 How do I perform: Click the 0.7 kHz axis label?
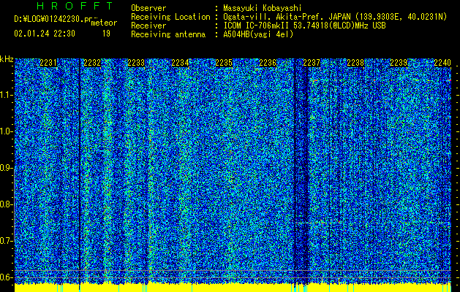click(x=6, y=241)
